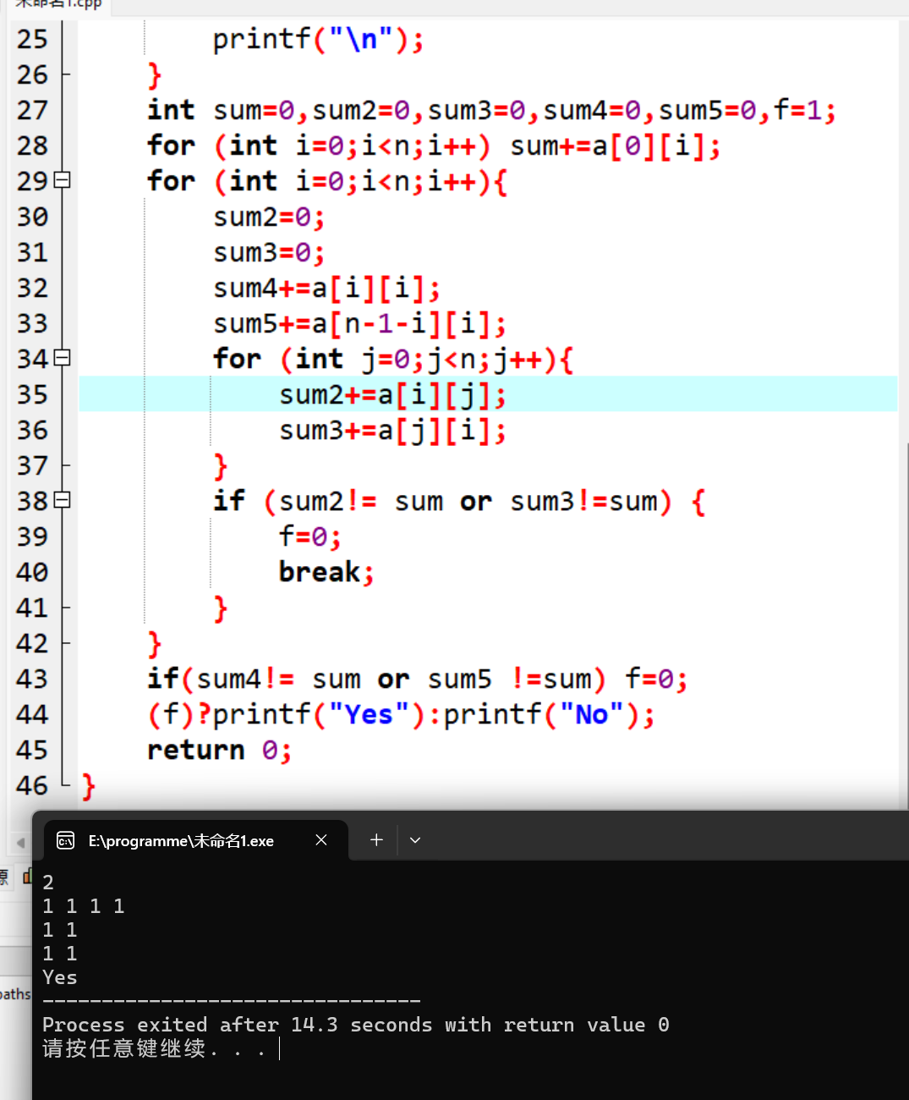Click the break; statement on line 40
This screenshot has height=1100, width=909.
click(x=326, y=573)
